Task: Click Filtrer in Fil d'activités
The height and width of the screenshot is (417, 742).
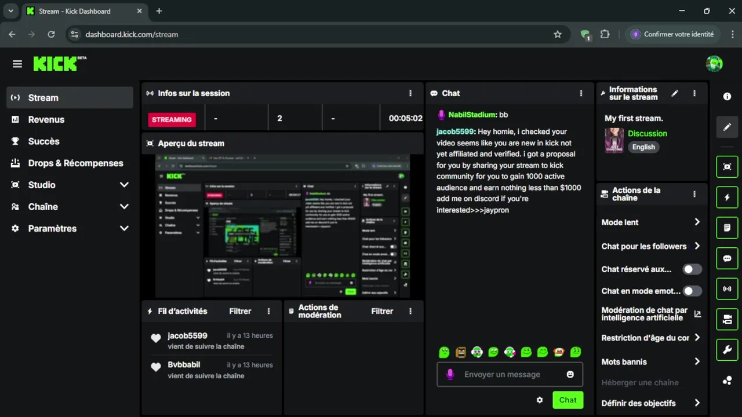Action: pyautogui.click(x=240, y=311)
